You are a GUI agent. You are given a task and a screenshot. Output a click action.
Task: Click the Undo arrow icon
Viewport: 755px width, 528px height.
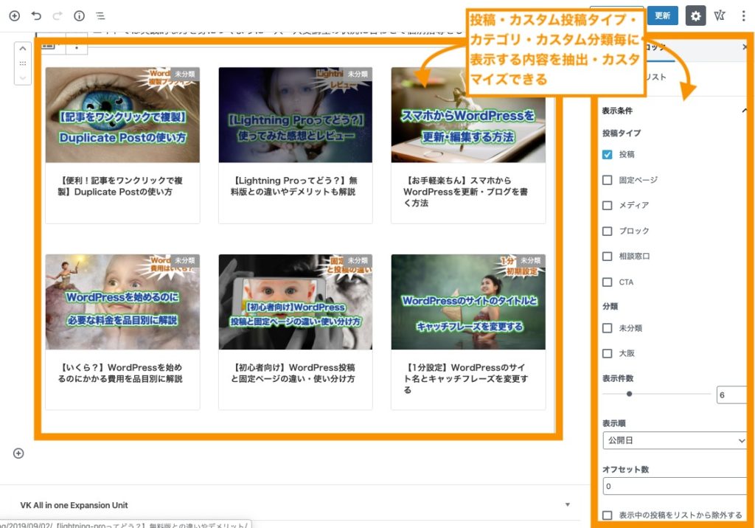pyautogui.click(x=36, y=15)
